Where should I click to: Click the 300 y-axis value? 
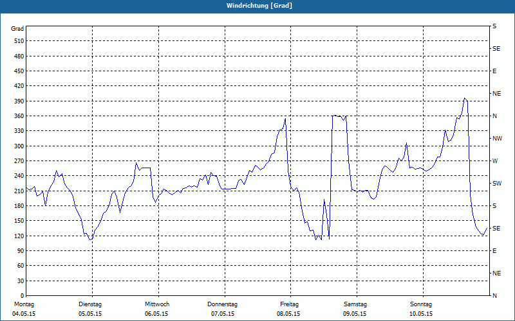pyautogui.click(x=19, y=146)
